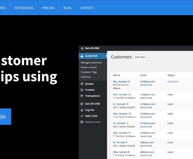This screenshot has height=159, width=193.
Task: Click the Quotes sidebar label
Action: (x=89, y=84)
